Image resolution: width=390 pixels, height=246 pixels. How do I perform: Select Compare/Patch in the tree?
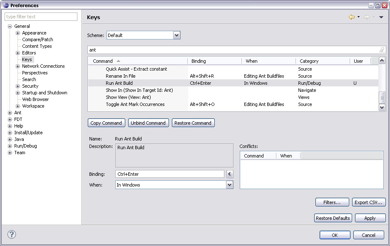coord(37,39)
